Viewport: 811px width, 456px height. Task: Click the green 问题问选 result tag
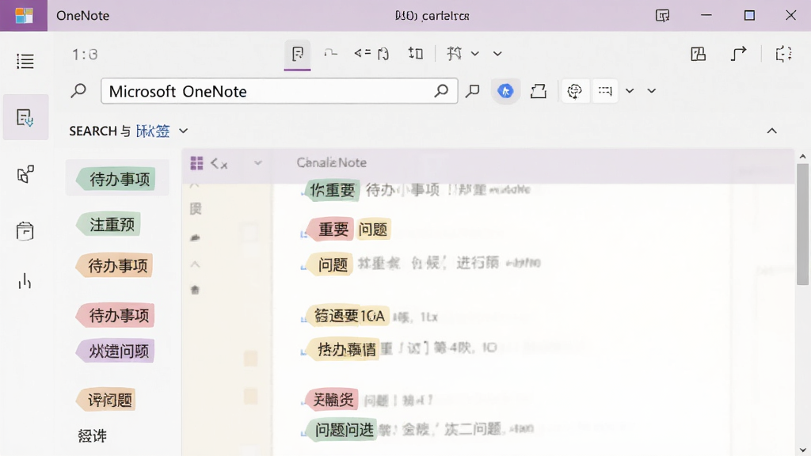pyautogui.click(x=341, y=429)
